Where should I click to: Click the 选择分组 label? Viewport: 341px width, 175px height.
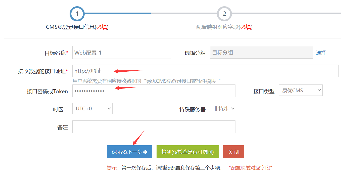195,53
